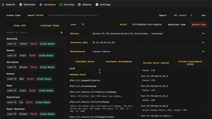Click the Inventory tab icon
Viewport: 212px width, 119px height.
[41, 5]
